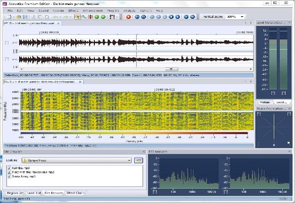This screenshot has height=203, width=295.
Task: Play the selection only
Action: [x=158, y=17]
